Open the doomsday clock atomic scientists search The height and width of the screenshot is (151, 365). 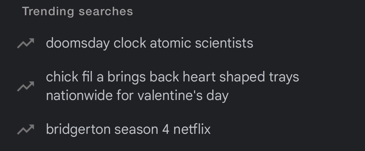pyautogui.click(x=149, y=43)
